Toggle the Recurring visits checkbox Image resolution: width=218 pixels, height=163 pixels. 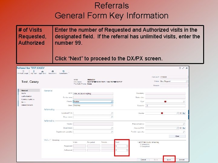pos(51,140)
